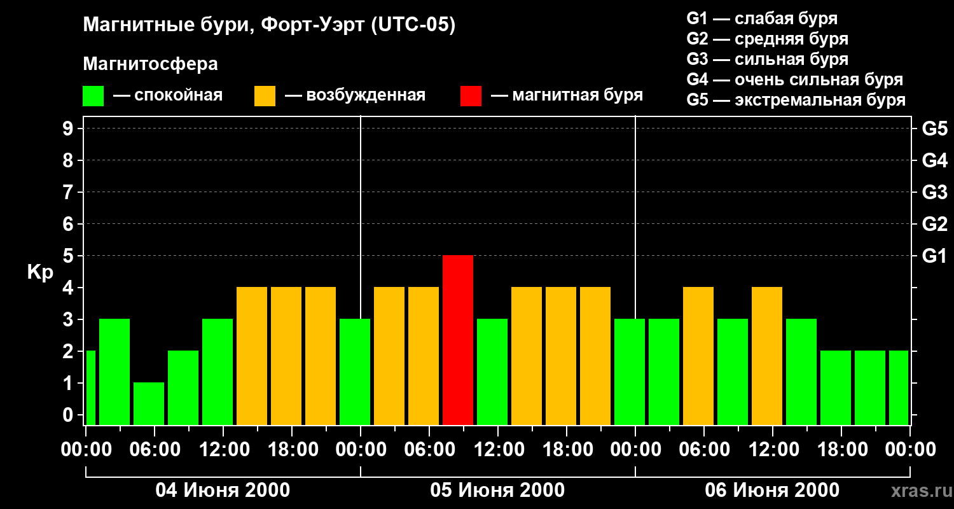Click the 'G2 — средняя буря' legend line
The image size is (954, 509).
coord(767,39)
